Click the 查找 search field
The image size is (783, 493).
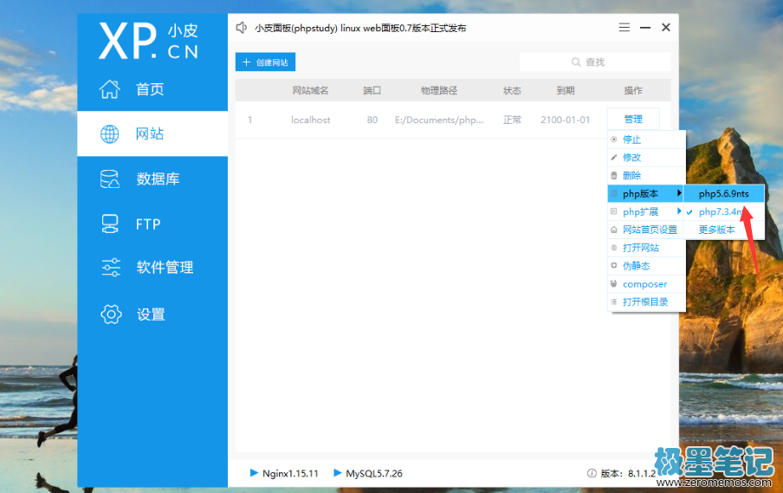[594, 62]
